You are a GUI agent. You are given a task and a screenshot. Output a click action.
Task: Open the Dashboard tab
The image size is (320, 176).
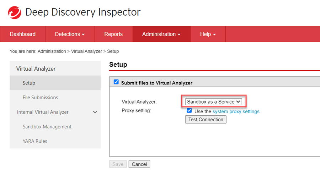pyautogui.click(x=23, y=34)
